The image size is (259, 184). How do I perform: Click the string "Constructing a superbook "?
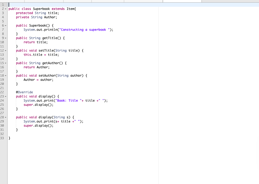pos(84,30)
